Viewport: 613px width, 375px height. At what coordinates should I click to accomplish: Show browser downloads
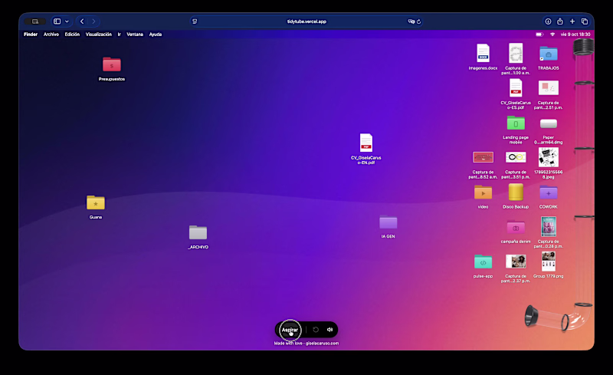(x=548, y=21)
